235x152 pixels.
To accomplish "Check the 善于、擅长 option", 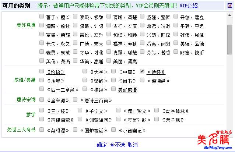I will pos(42,17).
